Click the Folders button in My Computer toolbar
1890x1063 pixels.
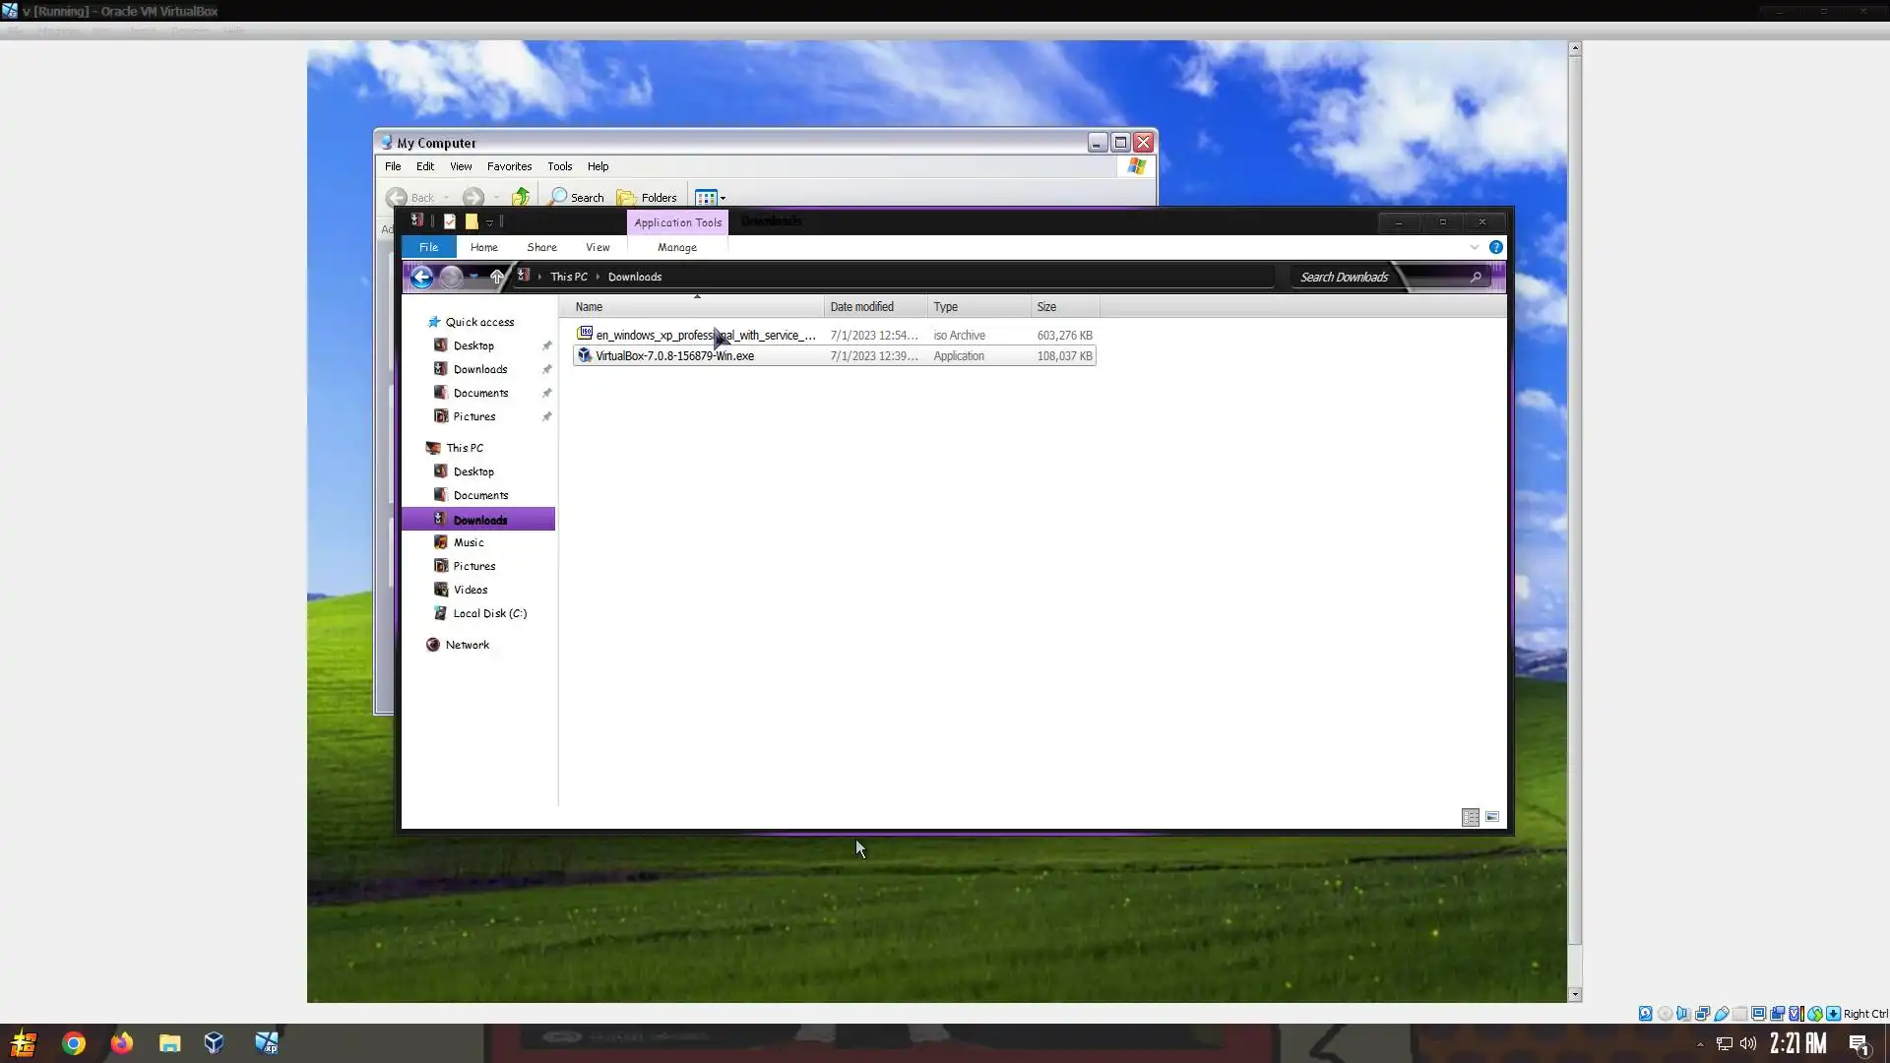(x=647, y=198)
